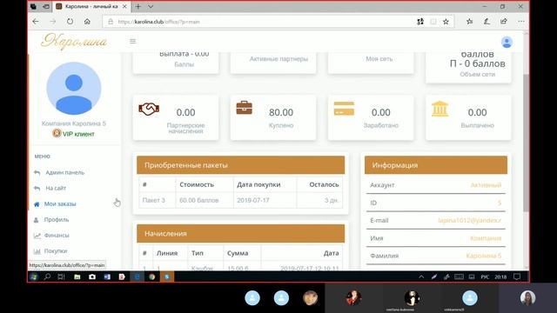Click the credit card icon for Заработано
Viewport: 557px width, 313px height.
point(344,109)
